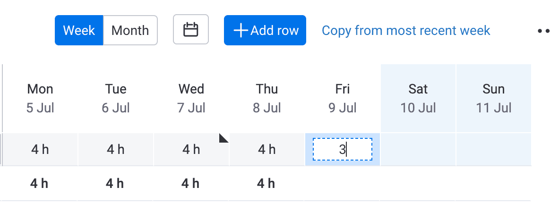Click the note corner marker on Wednesday cell
This screenshot has width=550, height=221.
pos(223,138)
